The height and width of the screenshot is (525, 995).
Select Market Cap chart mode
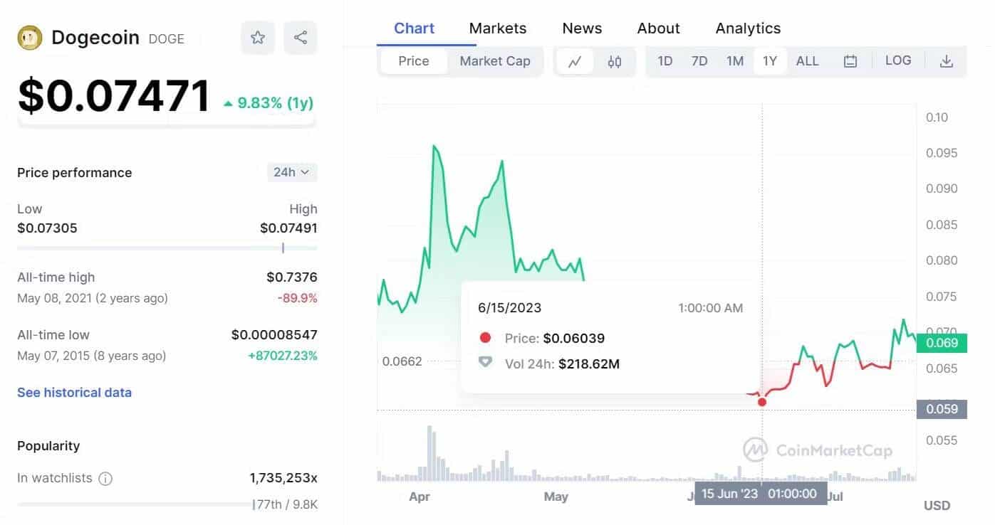pos(495,61)
